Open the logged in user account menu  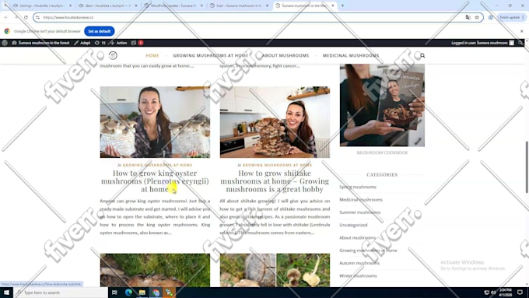coord(482,43)
